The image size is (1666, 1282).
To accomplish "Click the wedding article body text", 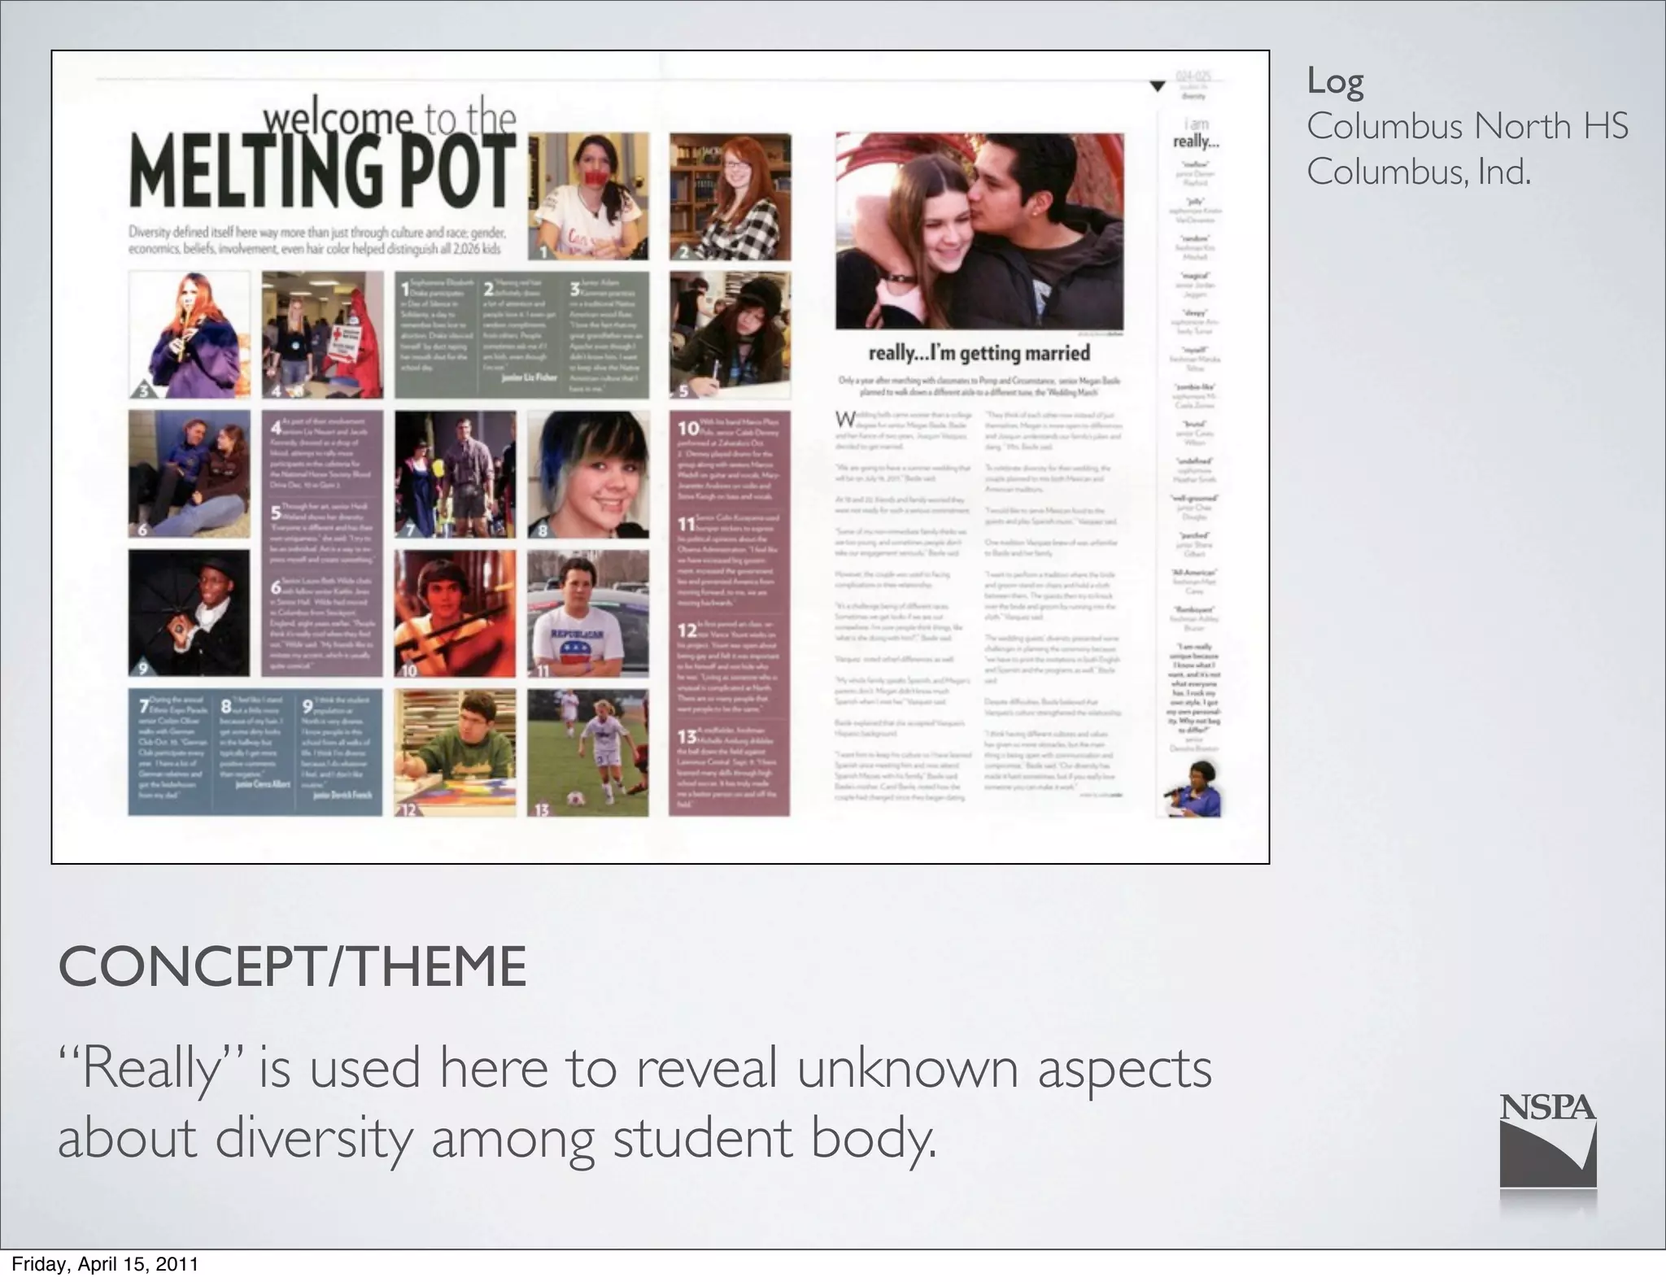I will (x=979, y=607).
